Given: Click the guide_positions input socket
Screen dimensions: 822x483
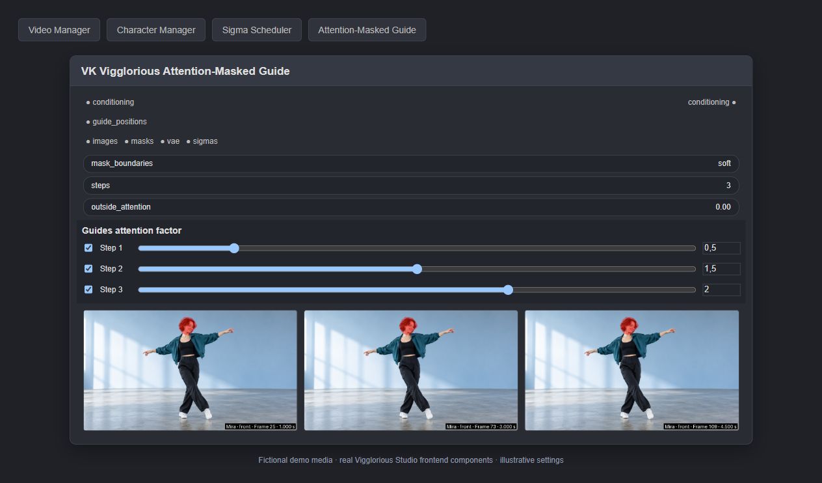Looking at the screenshot, I should tap(88, 122).
